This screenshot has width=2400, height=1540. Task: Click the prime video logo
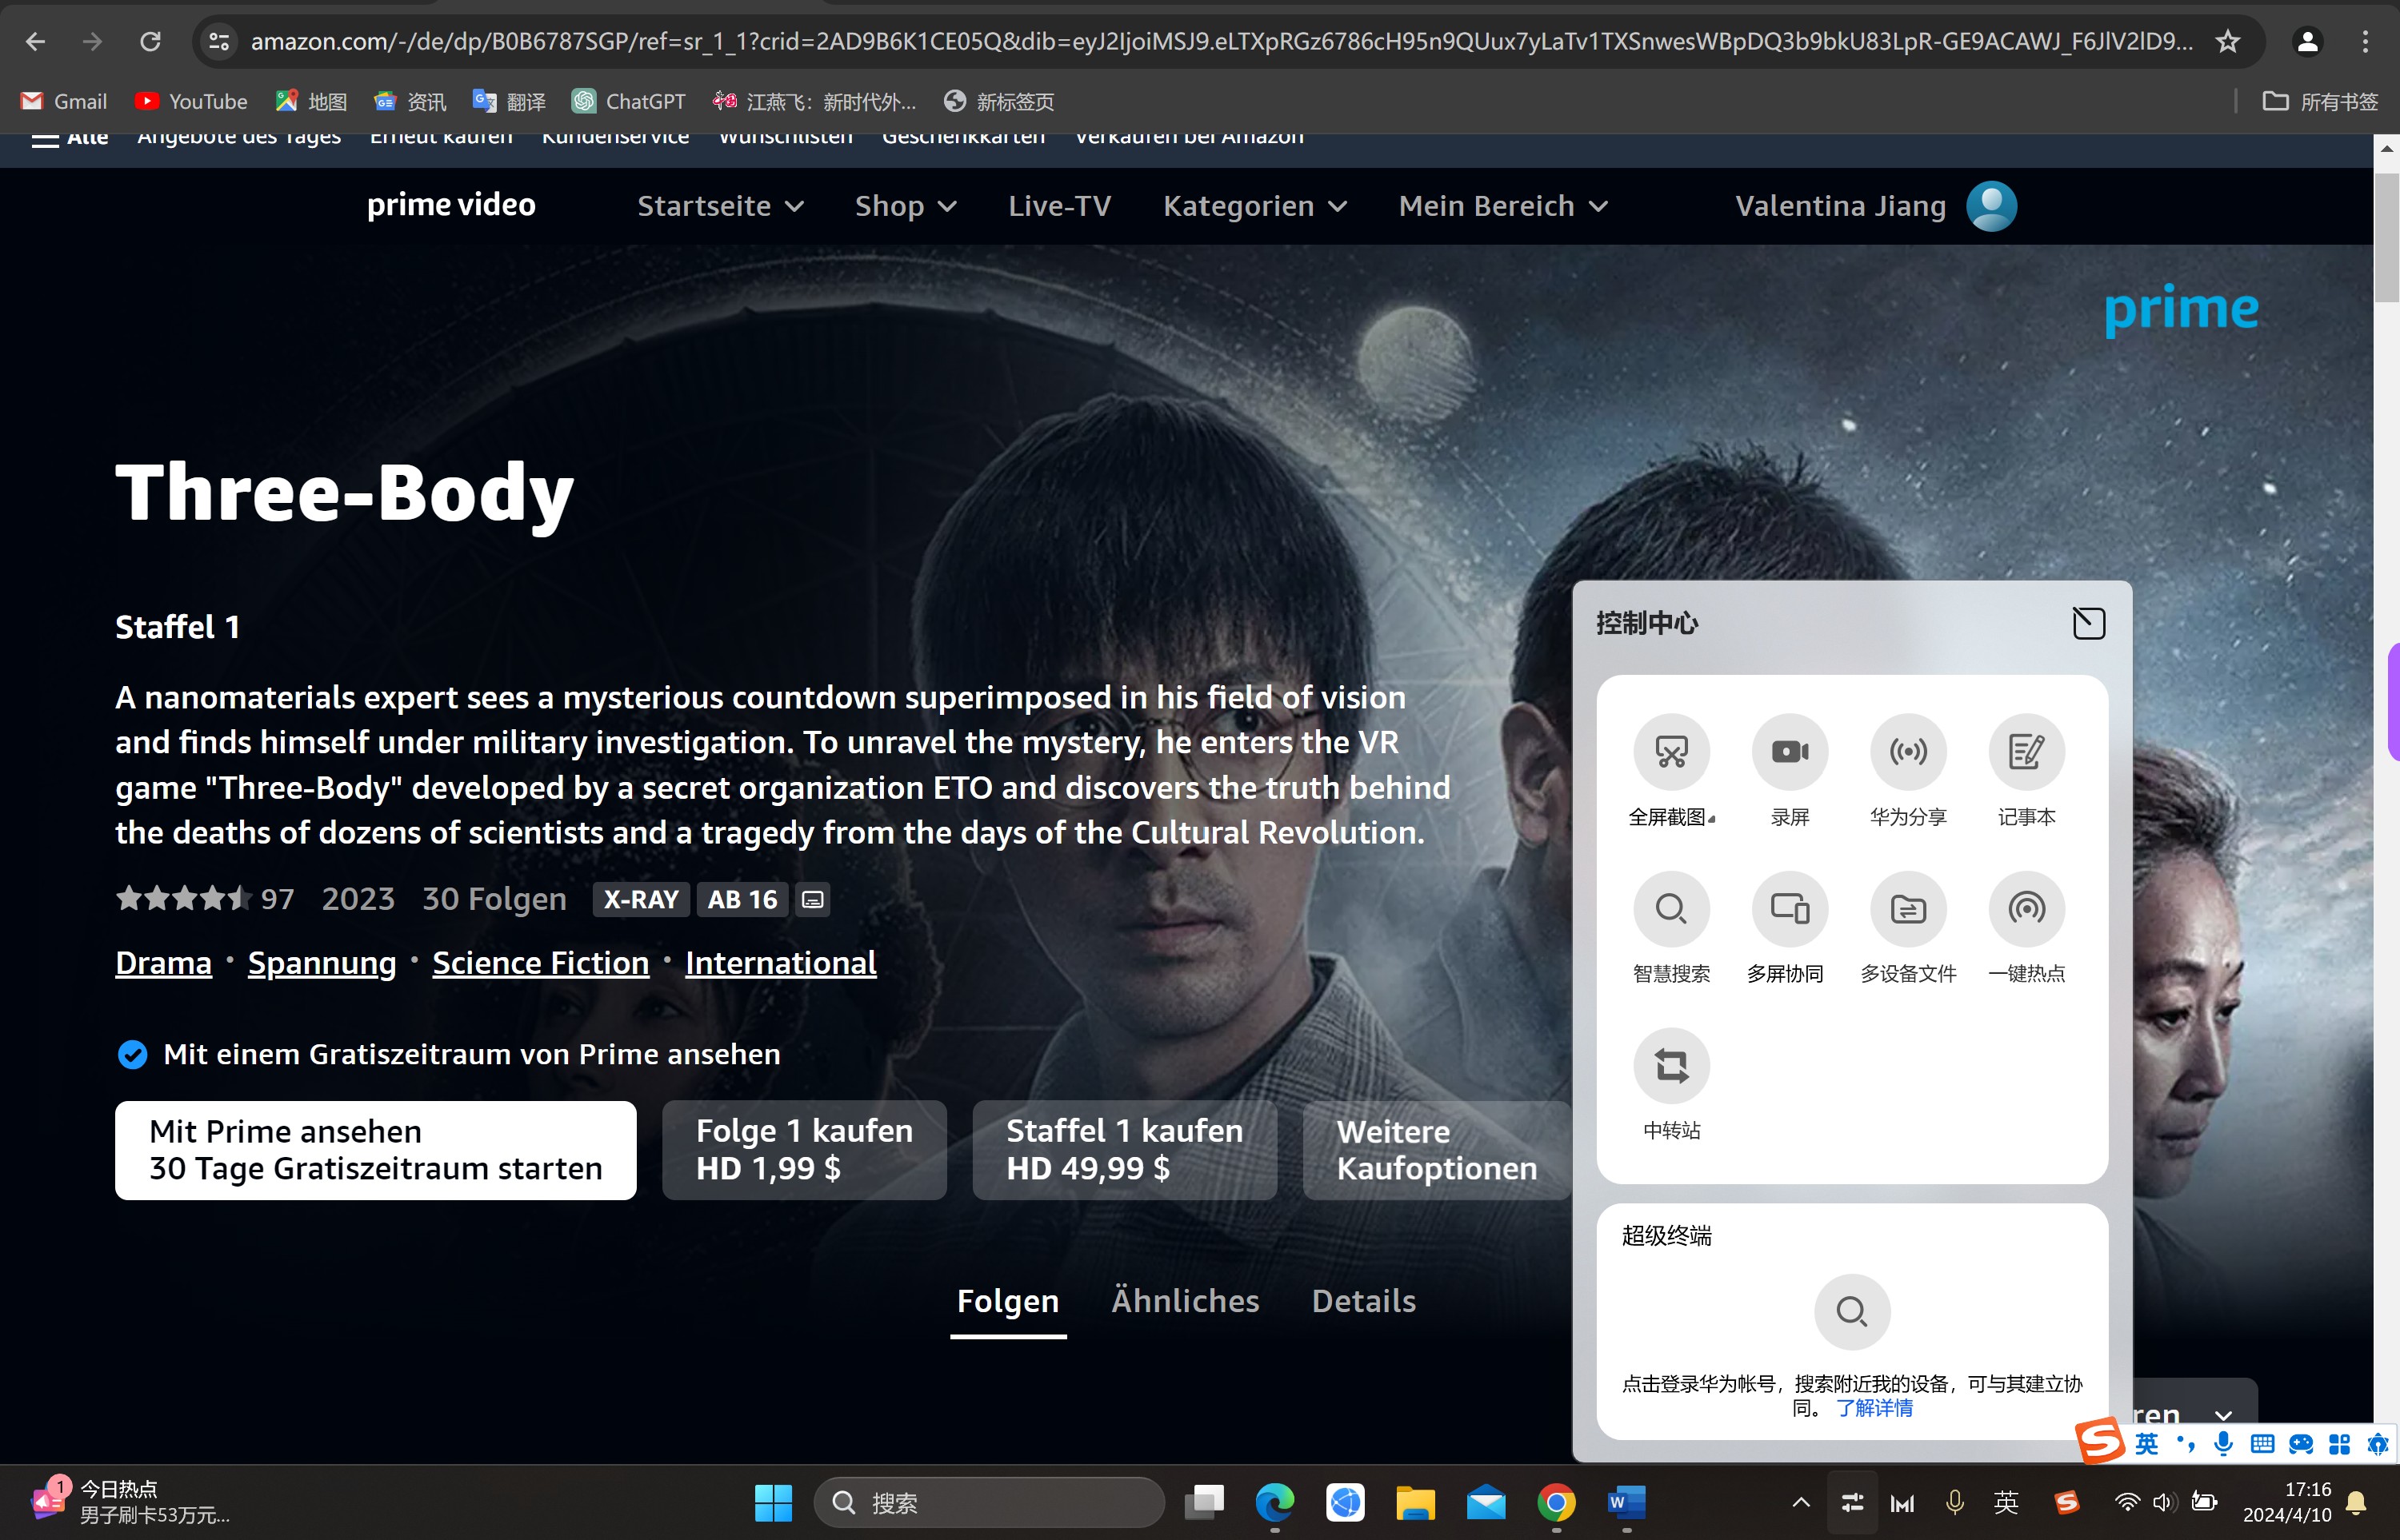450,205
